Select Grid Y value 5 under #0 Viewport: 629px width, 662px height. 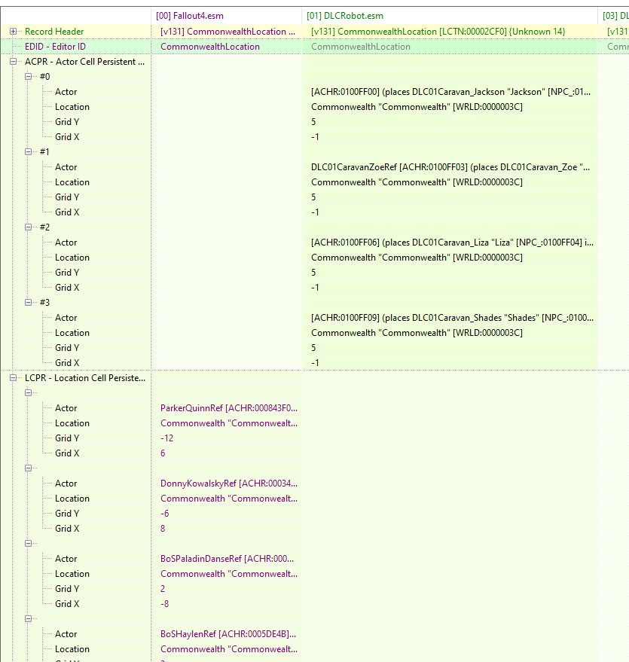click(313, 122)
